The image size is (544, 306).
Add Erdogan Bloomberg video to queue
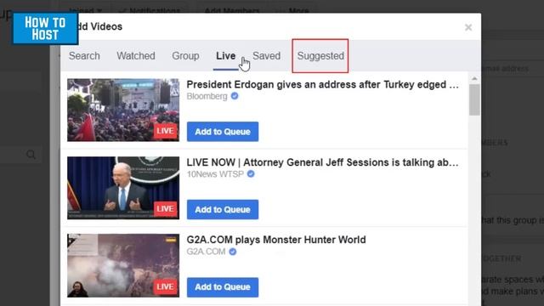[x=223, y=132]
